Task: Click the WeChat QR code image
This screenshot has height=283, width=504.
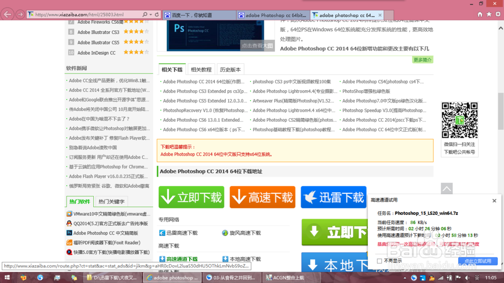Action: click(459, 120)
